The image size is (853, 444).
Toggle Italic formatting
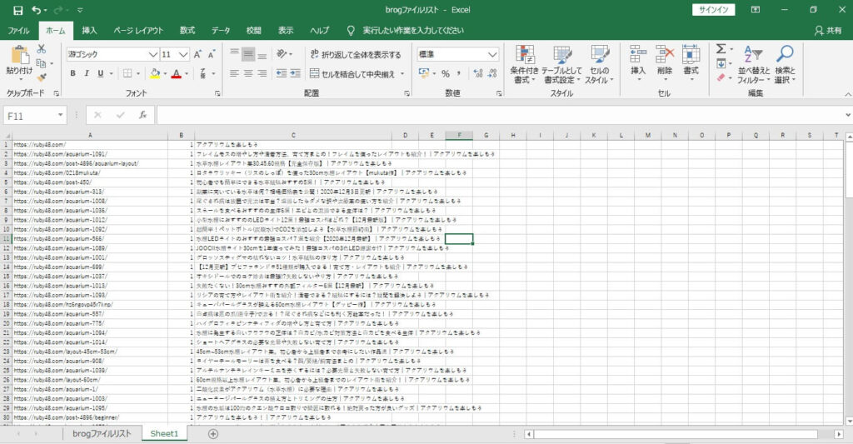(87, 73)
